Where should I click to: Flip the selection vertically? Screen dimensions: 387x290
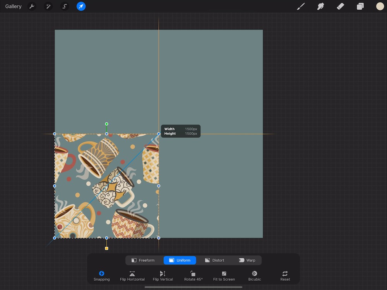point(163,275)
